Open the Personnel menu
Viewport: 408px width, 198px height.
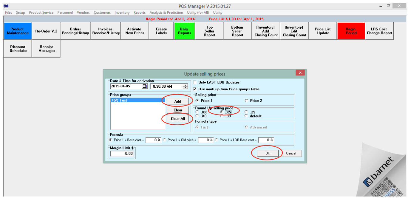(x=65, y=13)
